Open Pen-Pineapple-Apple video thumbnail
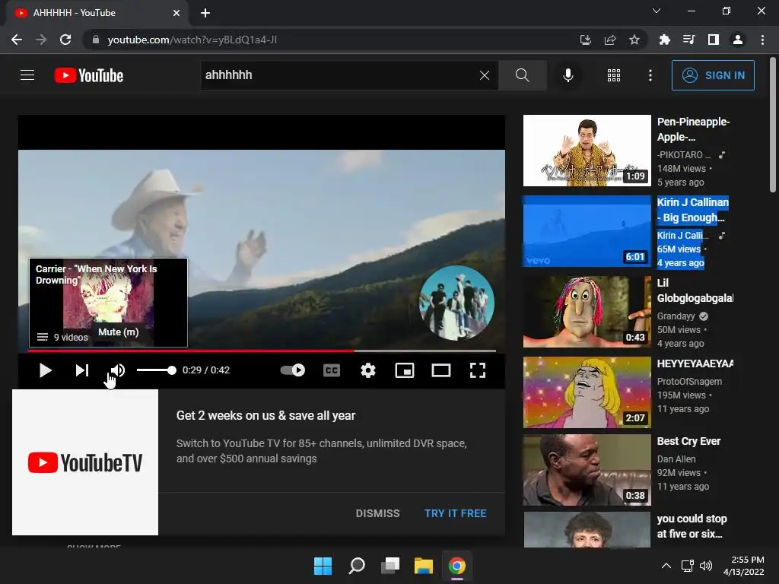 [x=587, y=151]
